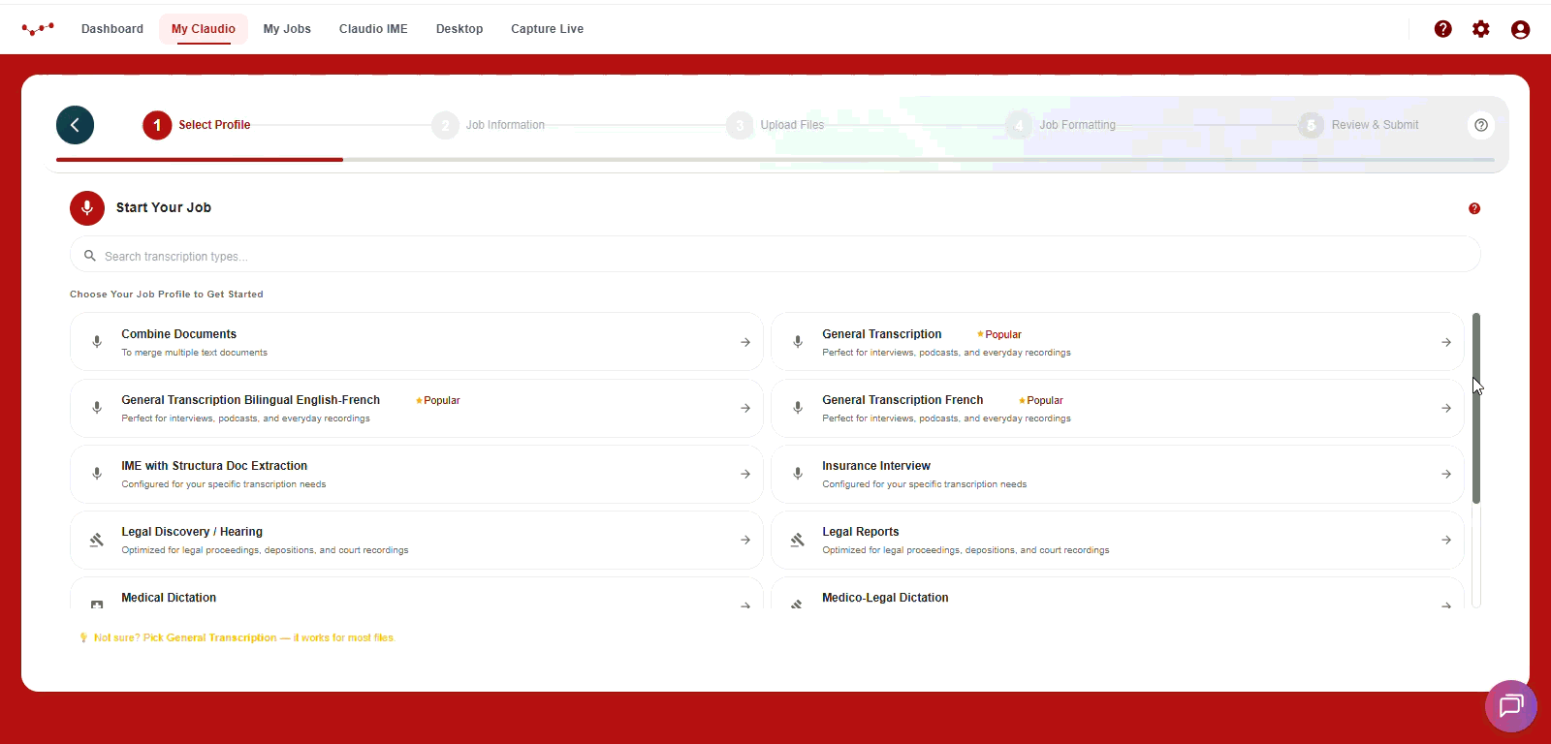Viewport: 1551px width, 744px height.
Task: Select the Medico-Legal Dictation profile
Action: pos(1118,594)
